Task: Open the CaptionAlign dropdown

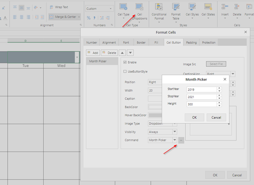Action: tap(233, 74)
